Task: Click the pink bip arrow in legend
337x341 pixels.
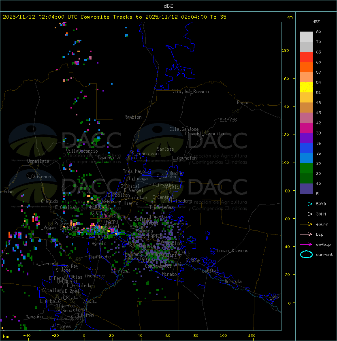Action: pos(306,234)
